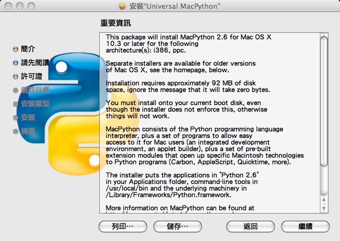The height and width of the screenshot is (241, 340).
Task: Click line 'things will not work.'
Action: click(138, 116)
